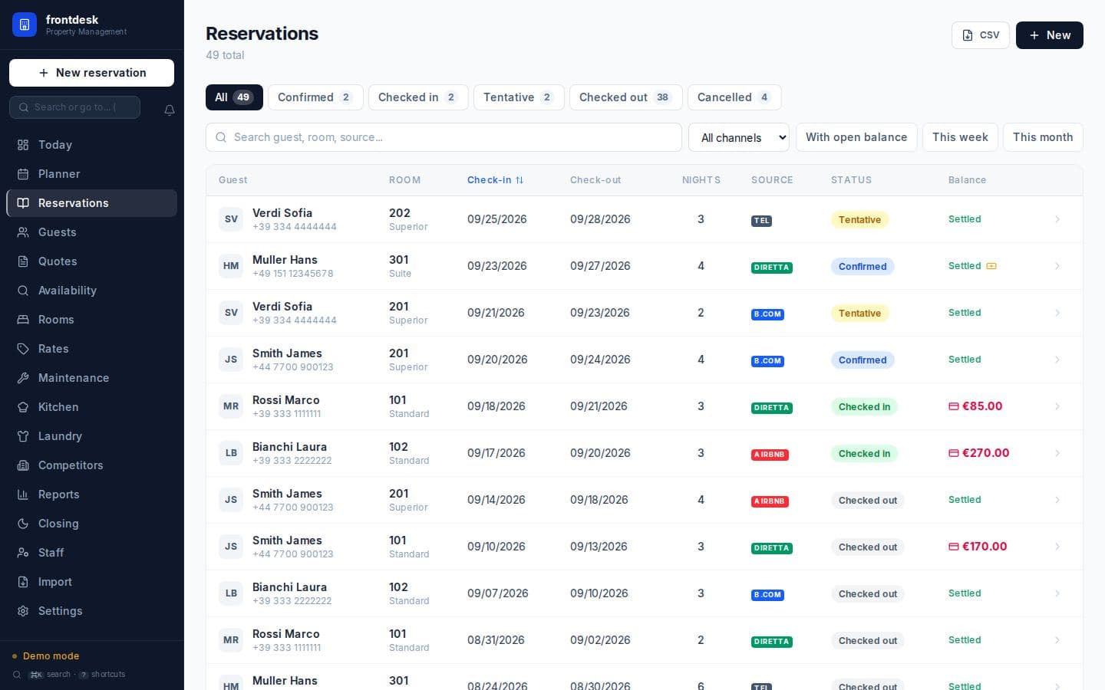Screen dimensions: 1105x690
Task: Open the Today dashboard icon
Action: pyautogui.click(x=23, y=145)
